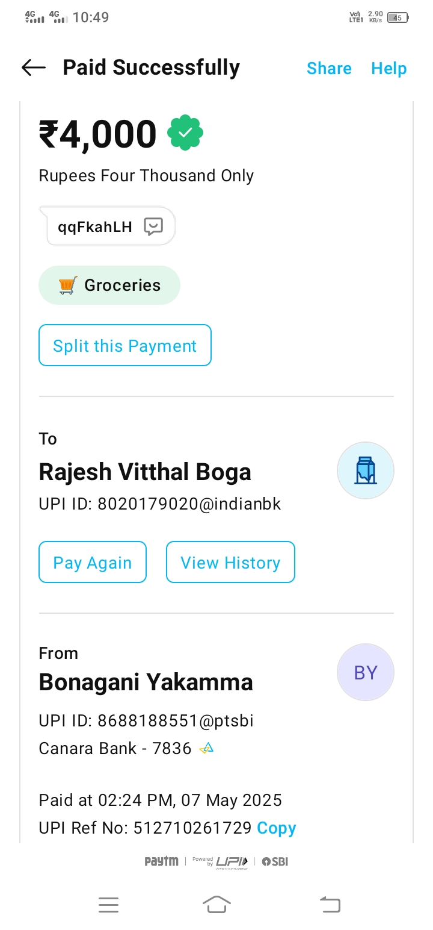Tap the message smiley icon in note bubble
This screenshot has height=930, width=433.
[x=153, y=226]
